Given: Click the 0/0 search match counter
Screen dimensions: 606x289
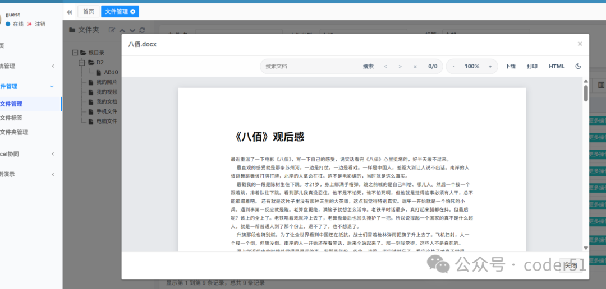Looking at the screenshot, I should click(x=433, y=66).
